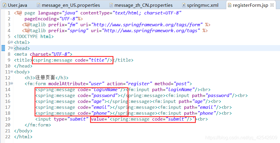
Task: Click the closing </body> tag
Action: coord(23,131)
